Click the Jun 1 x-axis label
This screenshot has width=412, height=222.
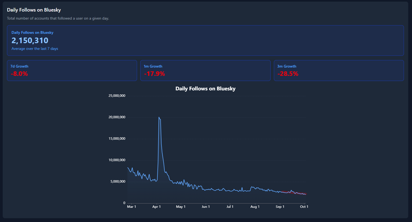(x=206, y=207)
